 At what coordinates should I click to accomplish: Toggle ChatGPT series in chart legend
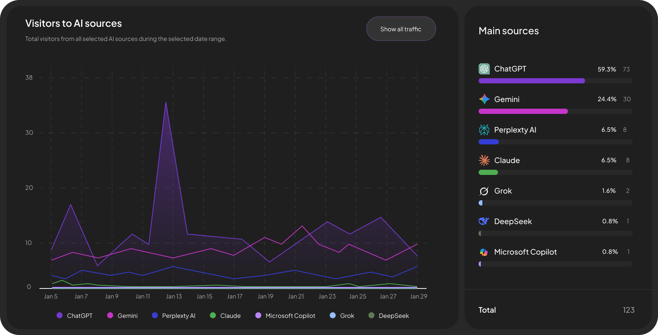tap(75, 316)
